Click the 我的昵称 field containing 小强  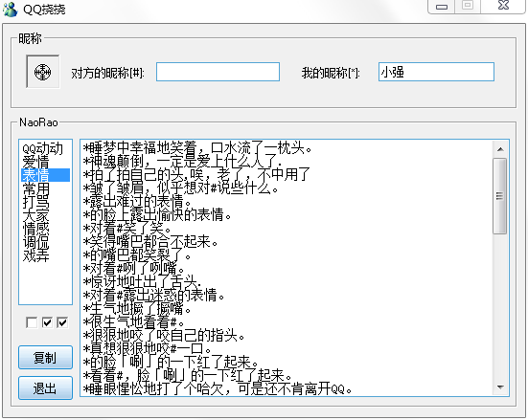pyautogui.click(x=436, y=72)
